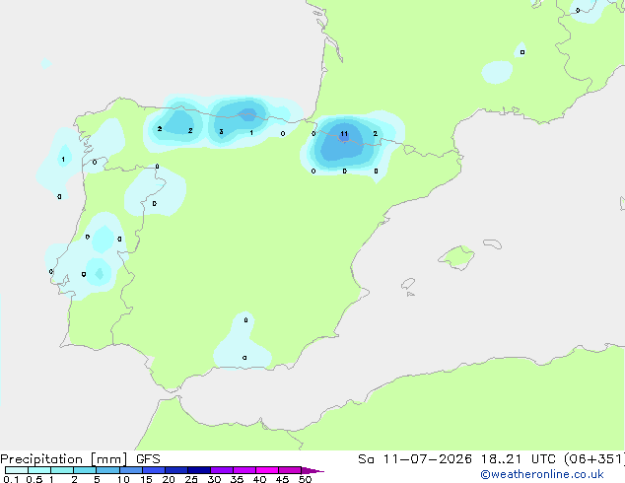Click the legend label '40'
Image resolution: width=625 pixels, height=483 pixels.
click(259, 479)
